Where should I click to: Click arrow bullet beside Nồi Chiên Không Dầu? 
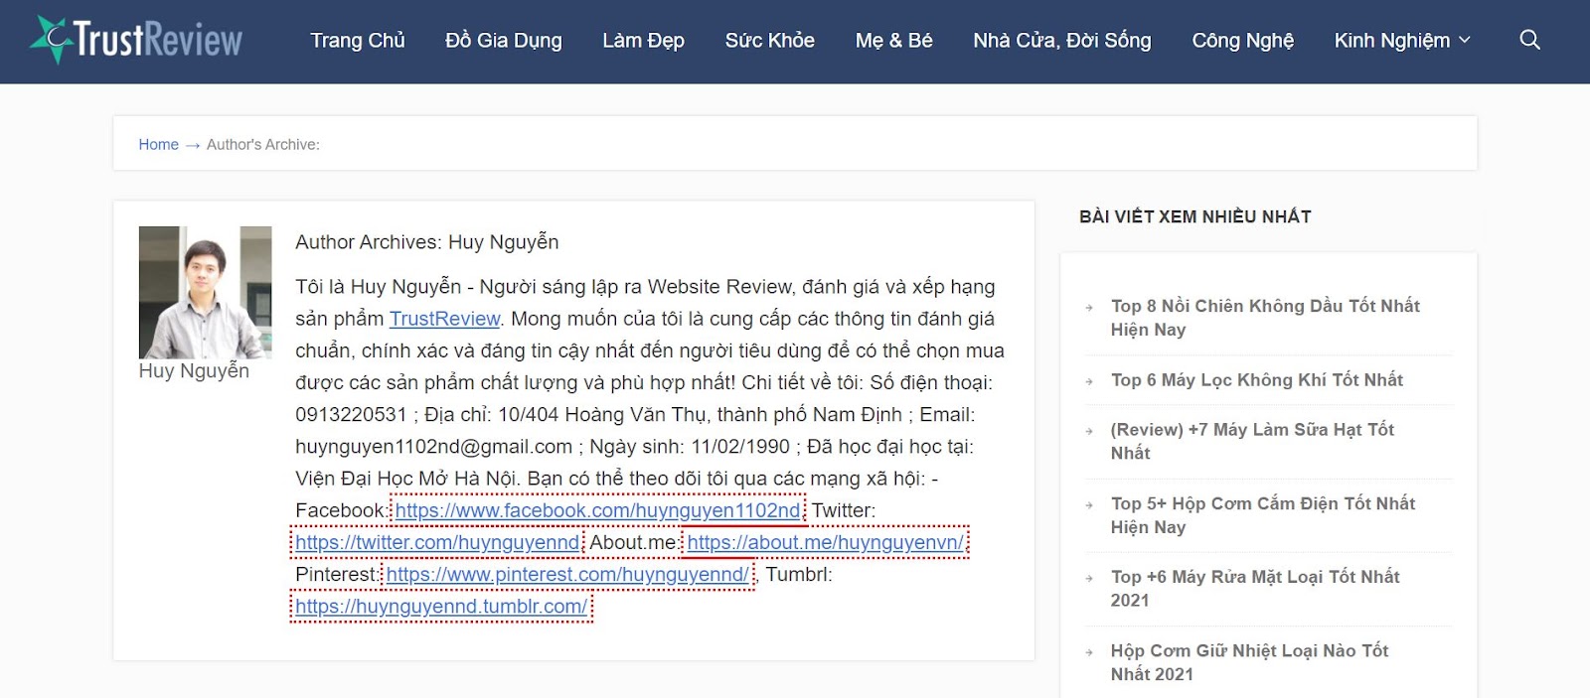1089,307
